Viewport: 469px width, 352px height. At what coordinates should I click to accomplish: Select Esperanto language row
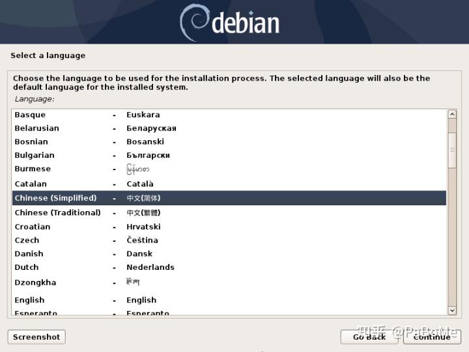[229, 312]
